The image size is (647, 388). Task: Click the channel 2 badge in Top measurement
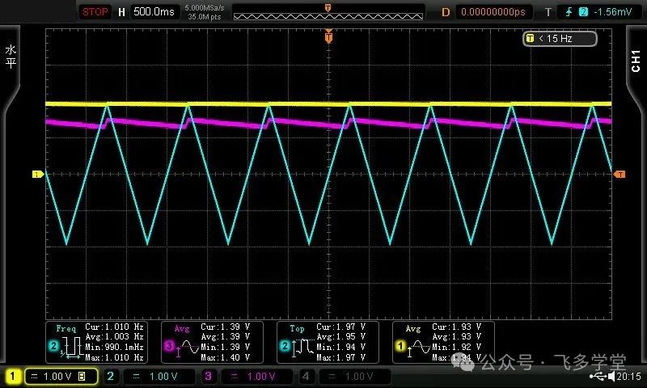click(x=285, y=345)
